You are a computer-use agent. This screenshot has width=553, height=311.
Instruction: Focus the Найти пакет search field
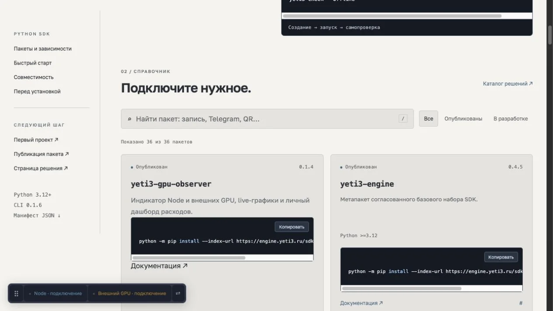(x=267, y=119)
